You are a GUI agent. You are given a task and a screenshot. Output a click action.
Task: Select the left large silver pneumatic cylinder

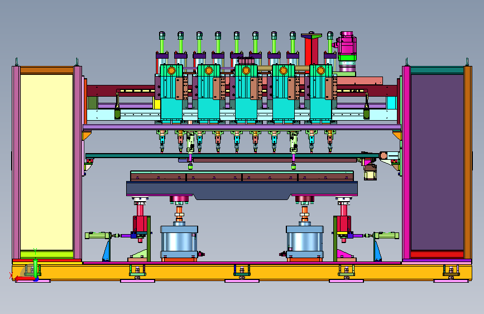(x=179, y=242)
